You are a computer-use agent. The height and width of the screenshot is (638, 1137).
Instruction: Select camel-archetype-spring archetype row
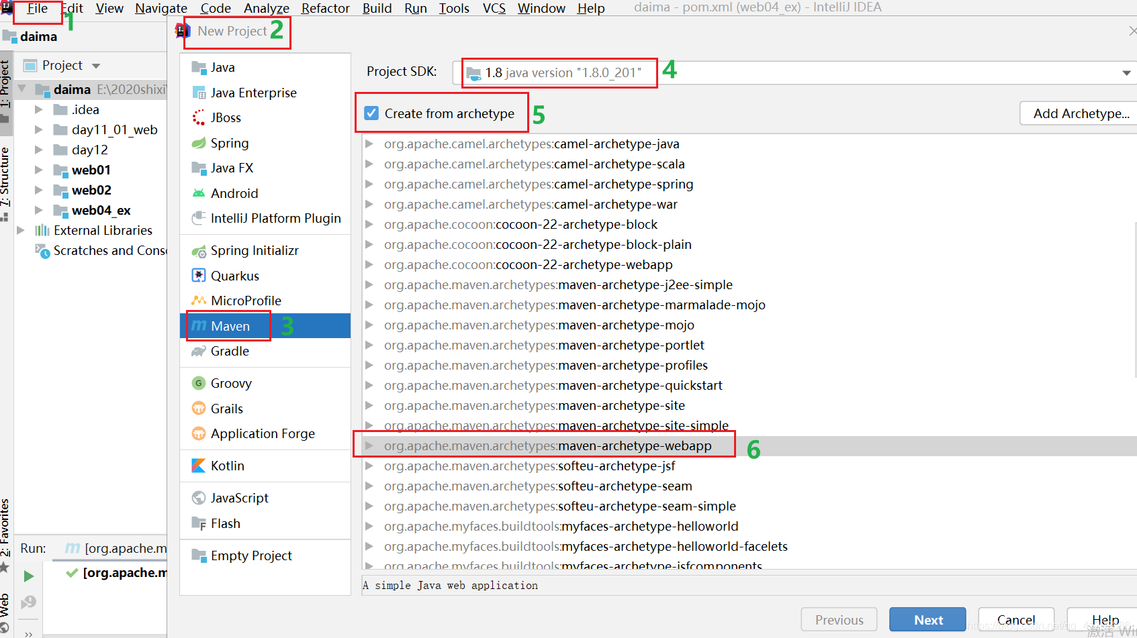click(748, 184)
